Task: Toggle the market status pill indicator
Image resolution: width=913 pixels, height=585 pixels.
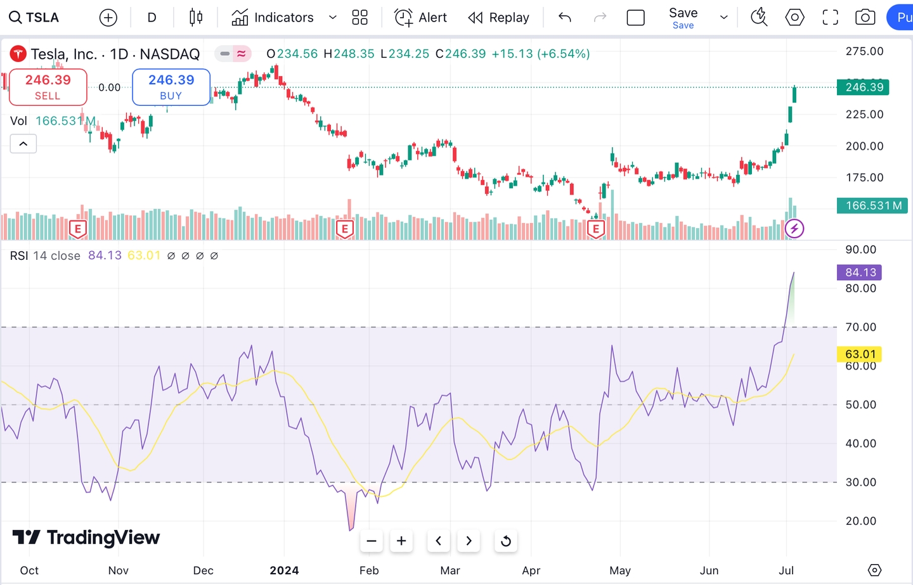Action: coord(233,54)
